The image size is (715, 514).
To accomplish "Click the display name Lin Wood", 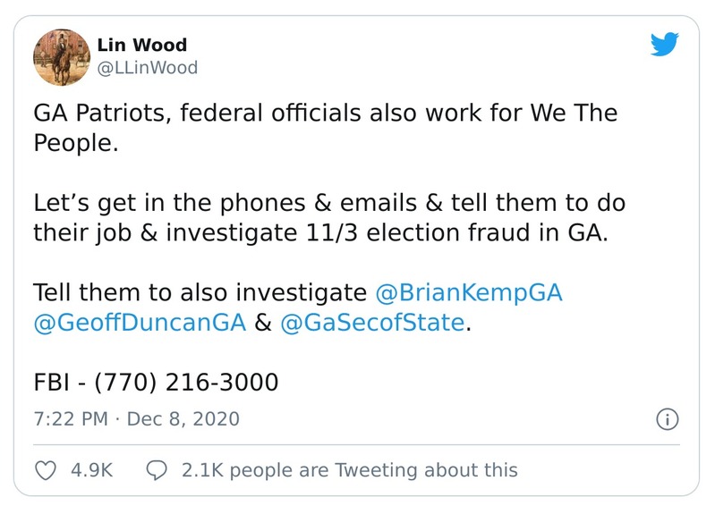I will [x=141, y=46].
